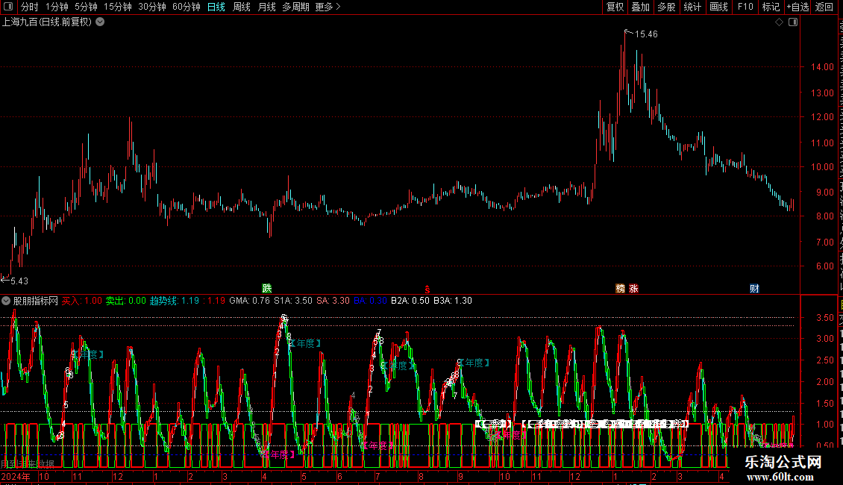Click the red S marker on timeline
This screenshot has height=485, width=843.
click(427, 290)
